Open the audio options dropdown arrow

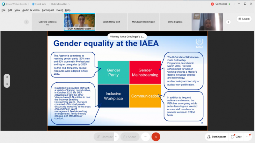116,137
